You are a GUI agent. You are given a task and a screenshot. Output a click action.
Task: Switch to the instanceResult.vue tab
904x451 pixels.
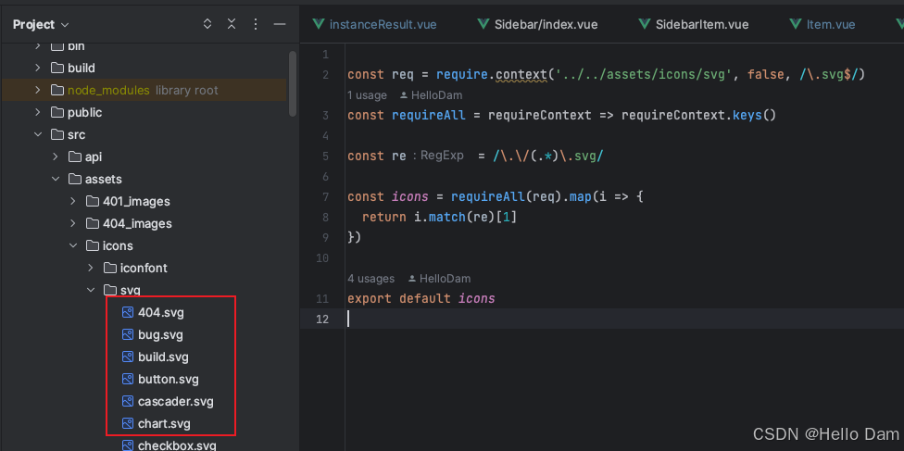[x=383, y=24]
